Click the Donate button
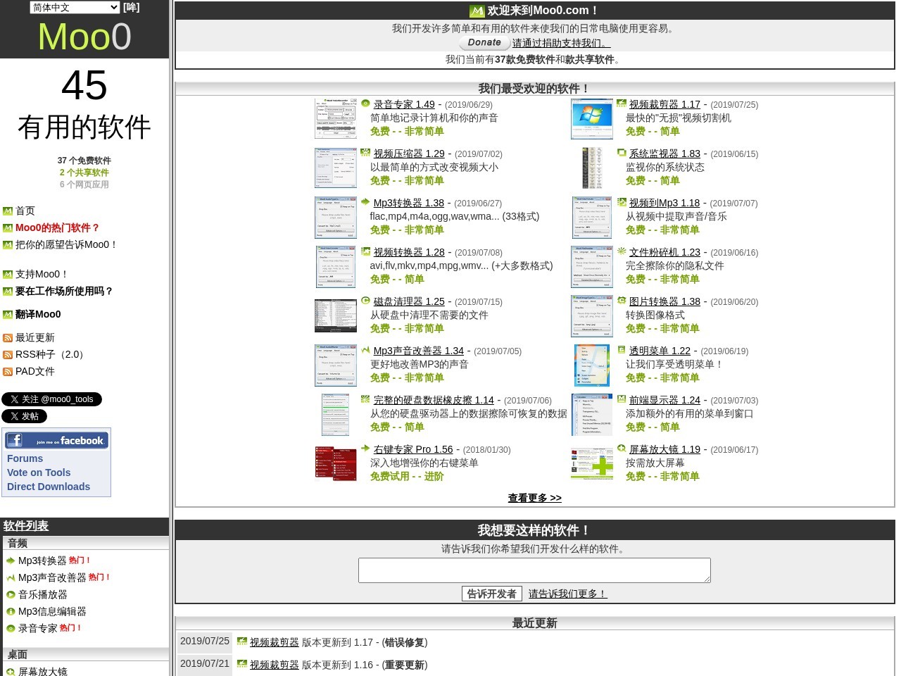This screenshot has width=901, height=676. tap(484, 43)
